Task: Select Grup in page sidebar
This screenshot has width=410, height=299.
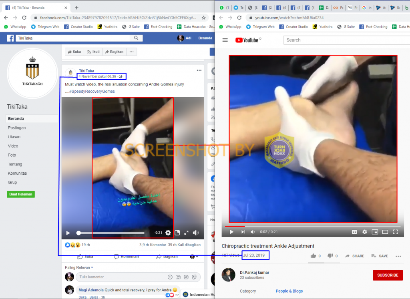Action: point(12,183)
